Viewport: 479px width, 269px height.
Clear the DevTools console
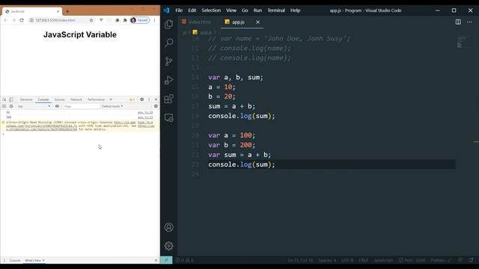pos(11,106)
